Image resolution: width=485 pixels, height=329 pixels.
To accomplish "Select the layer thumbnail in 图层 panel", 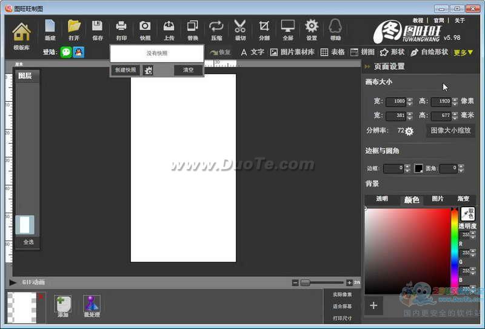I will [25, 225].
